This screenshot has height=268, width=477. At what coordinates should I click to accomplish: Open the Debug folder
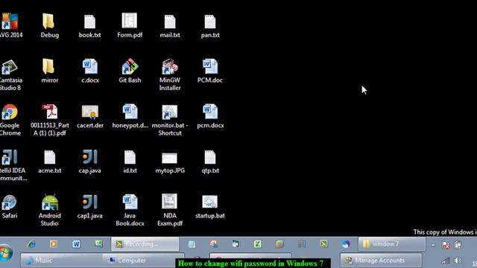(50, 25)
